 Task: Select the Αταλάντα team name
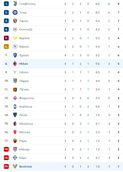pyautogui.click(x=26, y=106)
